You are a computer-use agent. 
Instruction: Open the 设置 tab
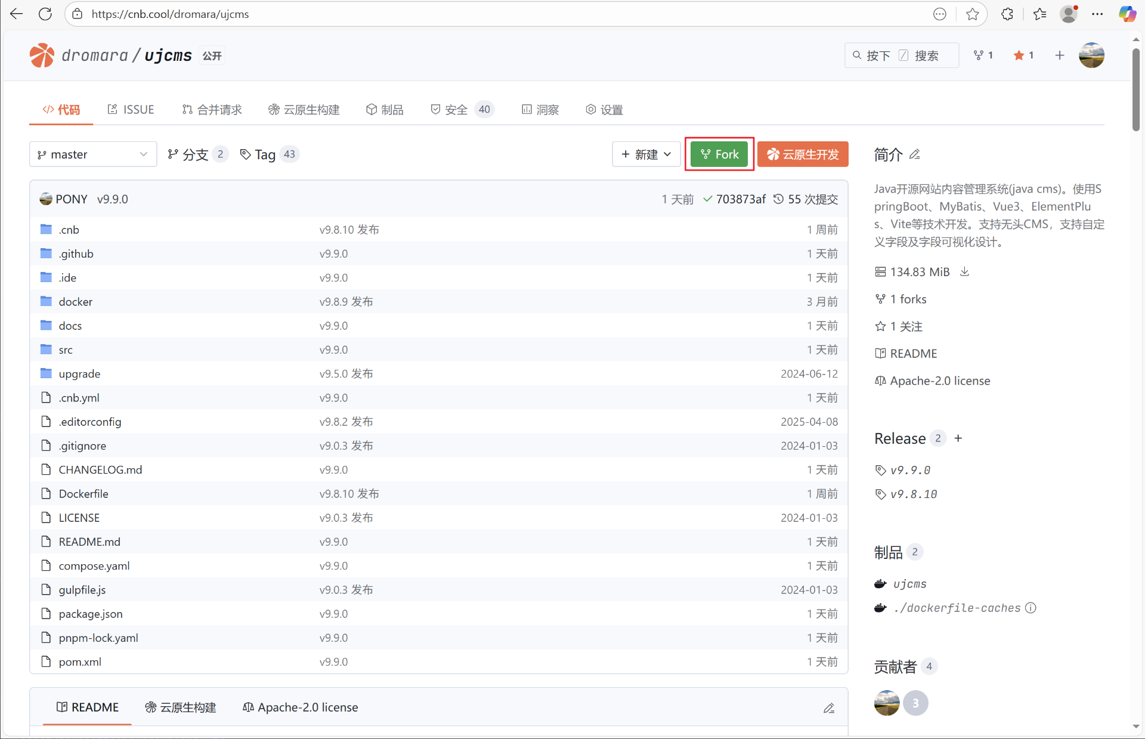click(604, 110)
